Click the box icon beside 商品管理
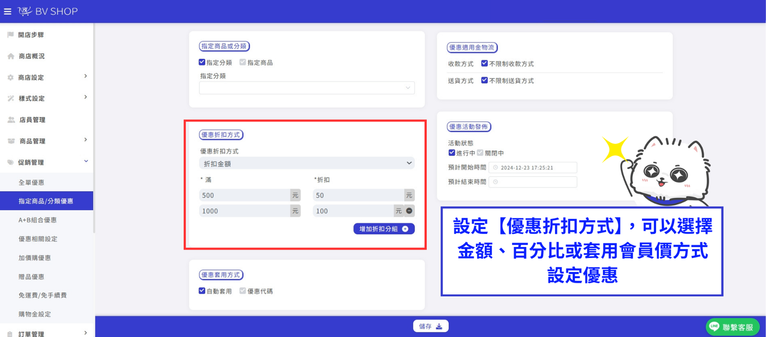The image size is (766, 337). (11, 141)
